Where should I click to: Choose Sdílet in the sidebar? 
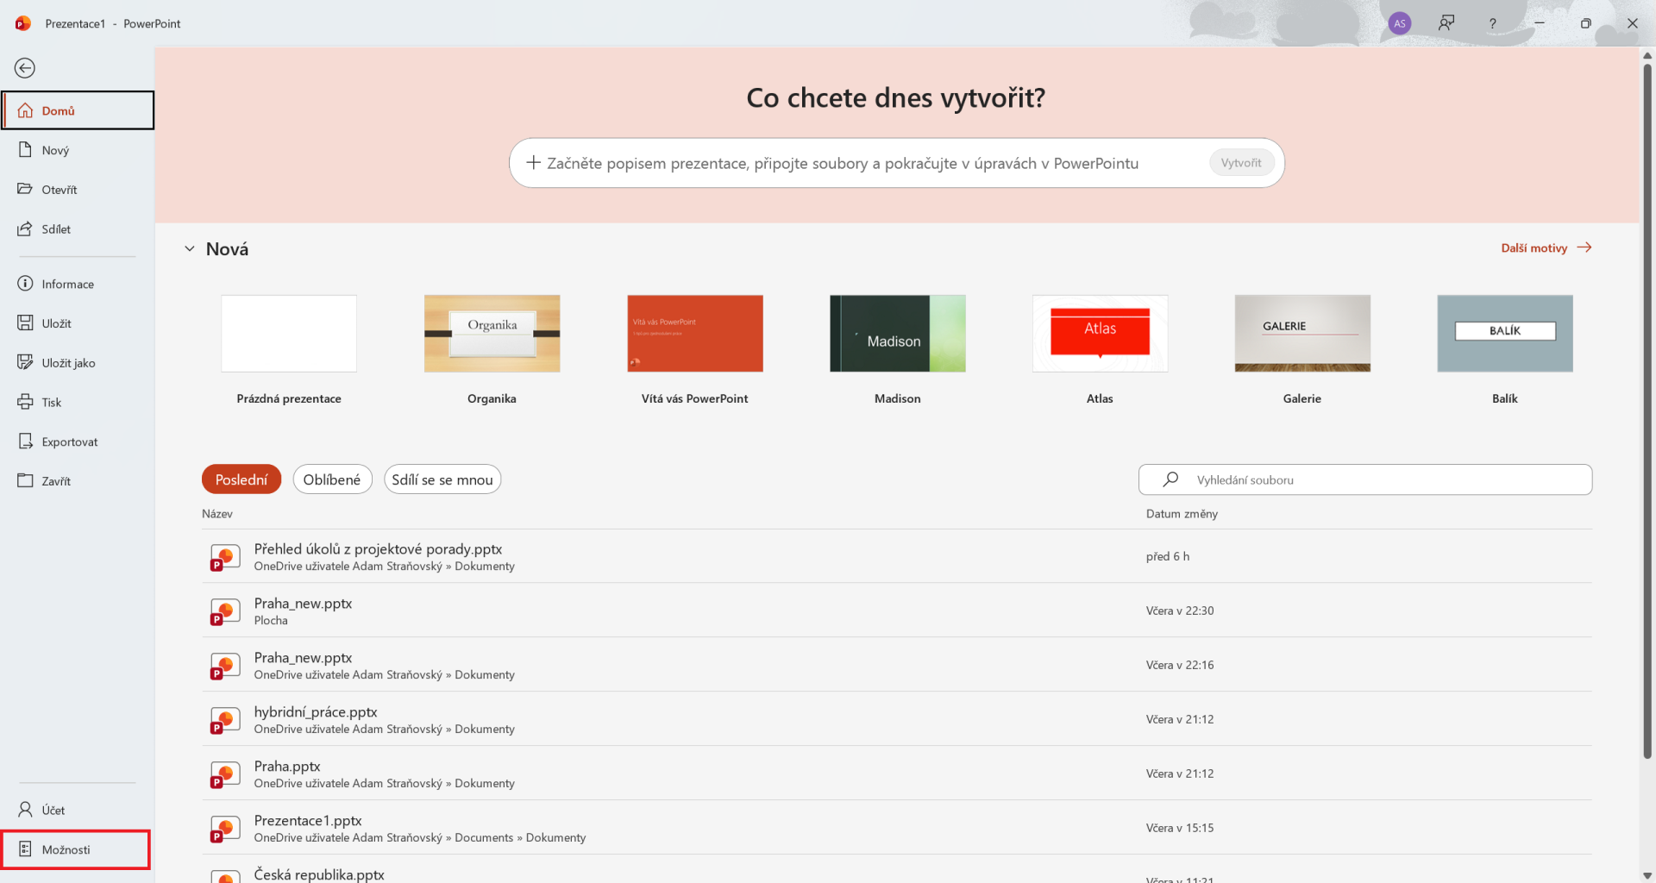(78, 229)
